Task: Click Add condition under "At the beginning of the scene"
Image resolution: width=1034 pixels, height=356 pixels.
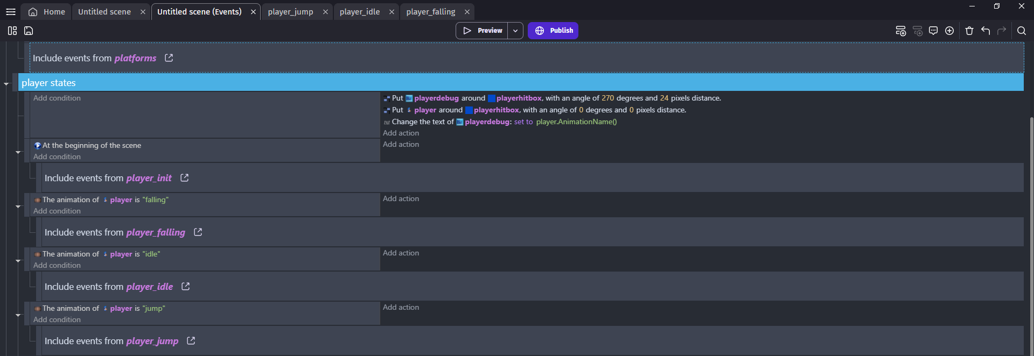Action: tap(57, 156)
